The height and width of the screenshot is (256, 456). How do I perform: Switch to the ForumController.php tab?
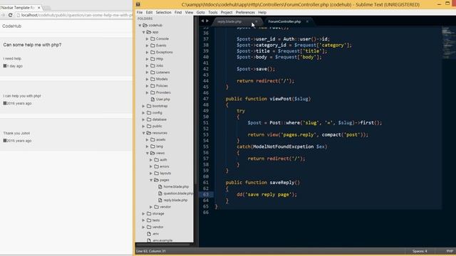pyautogui.click(x=284, y=21)
